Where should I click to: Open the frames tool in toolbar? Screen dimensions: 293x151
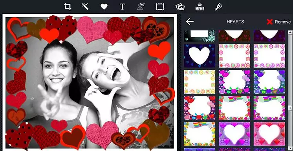click(x=160, y=7)
